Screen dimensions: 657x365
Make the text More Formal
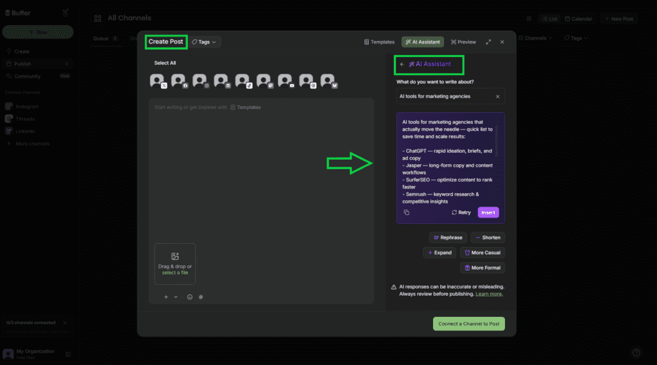[482, 267]
